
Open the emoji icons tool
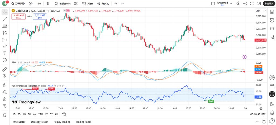click(x=5, y=60)
